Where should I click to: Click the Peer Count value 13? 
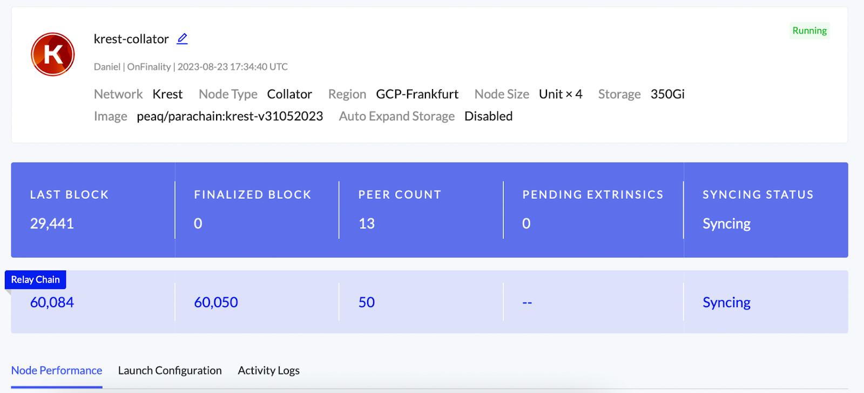pos(367,223)
